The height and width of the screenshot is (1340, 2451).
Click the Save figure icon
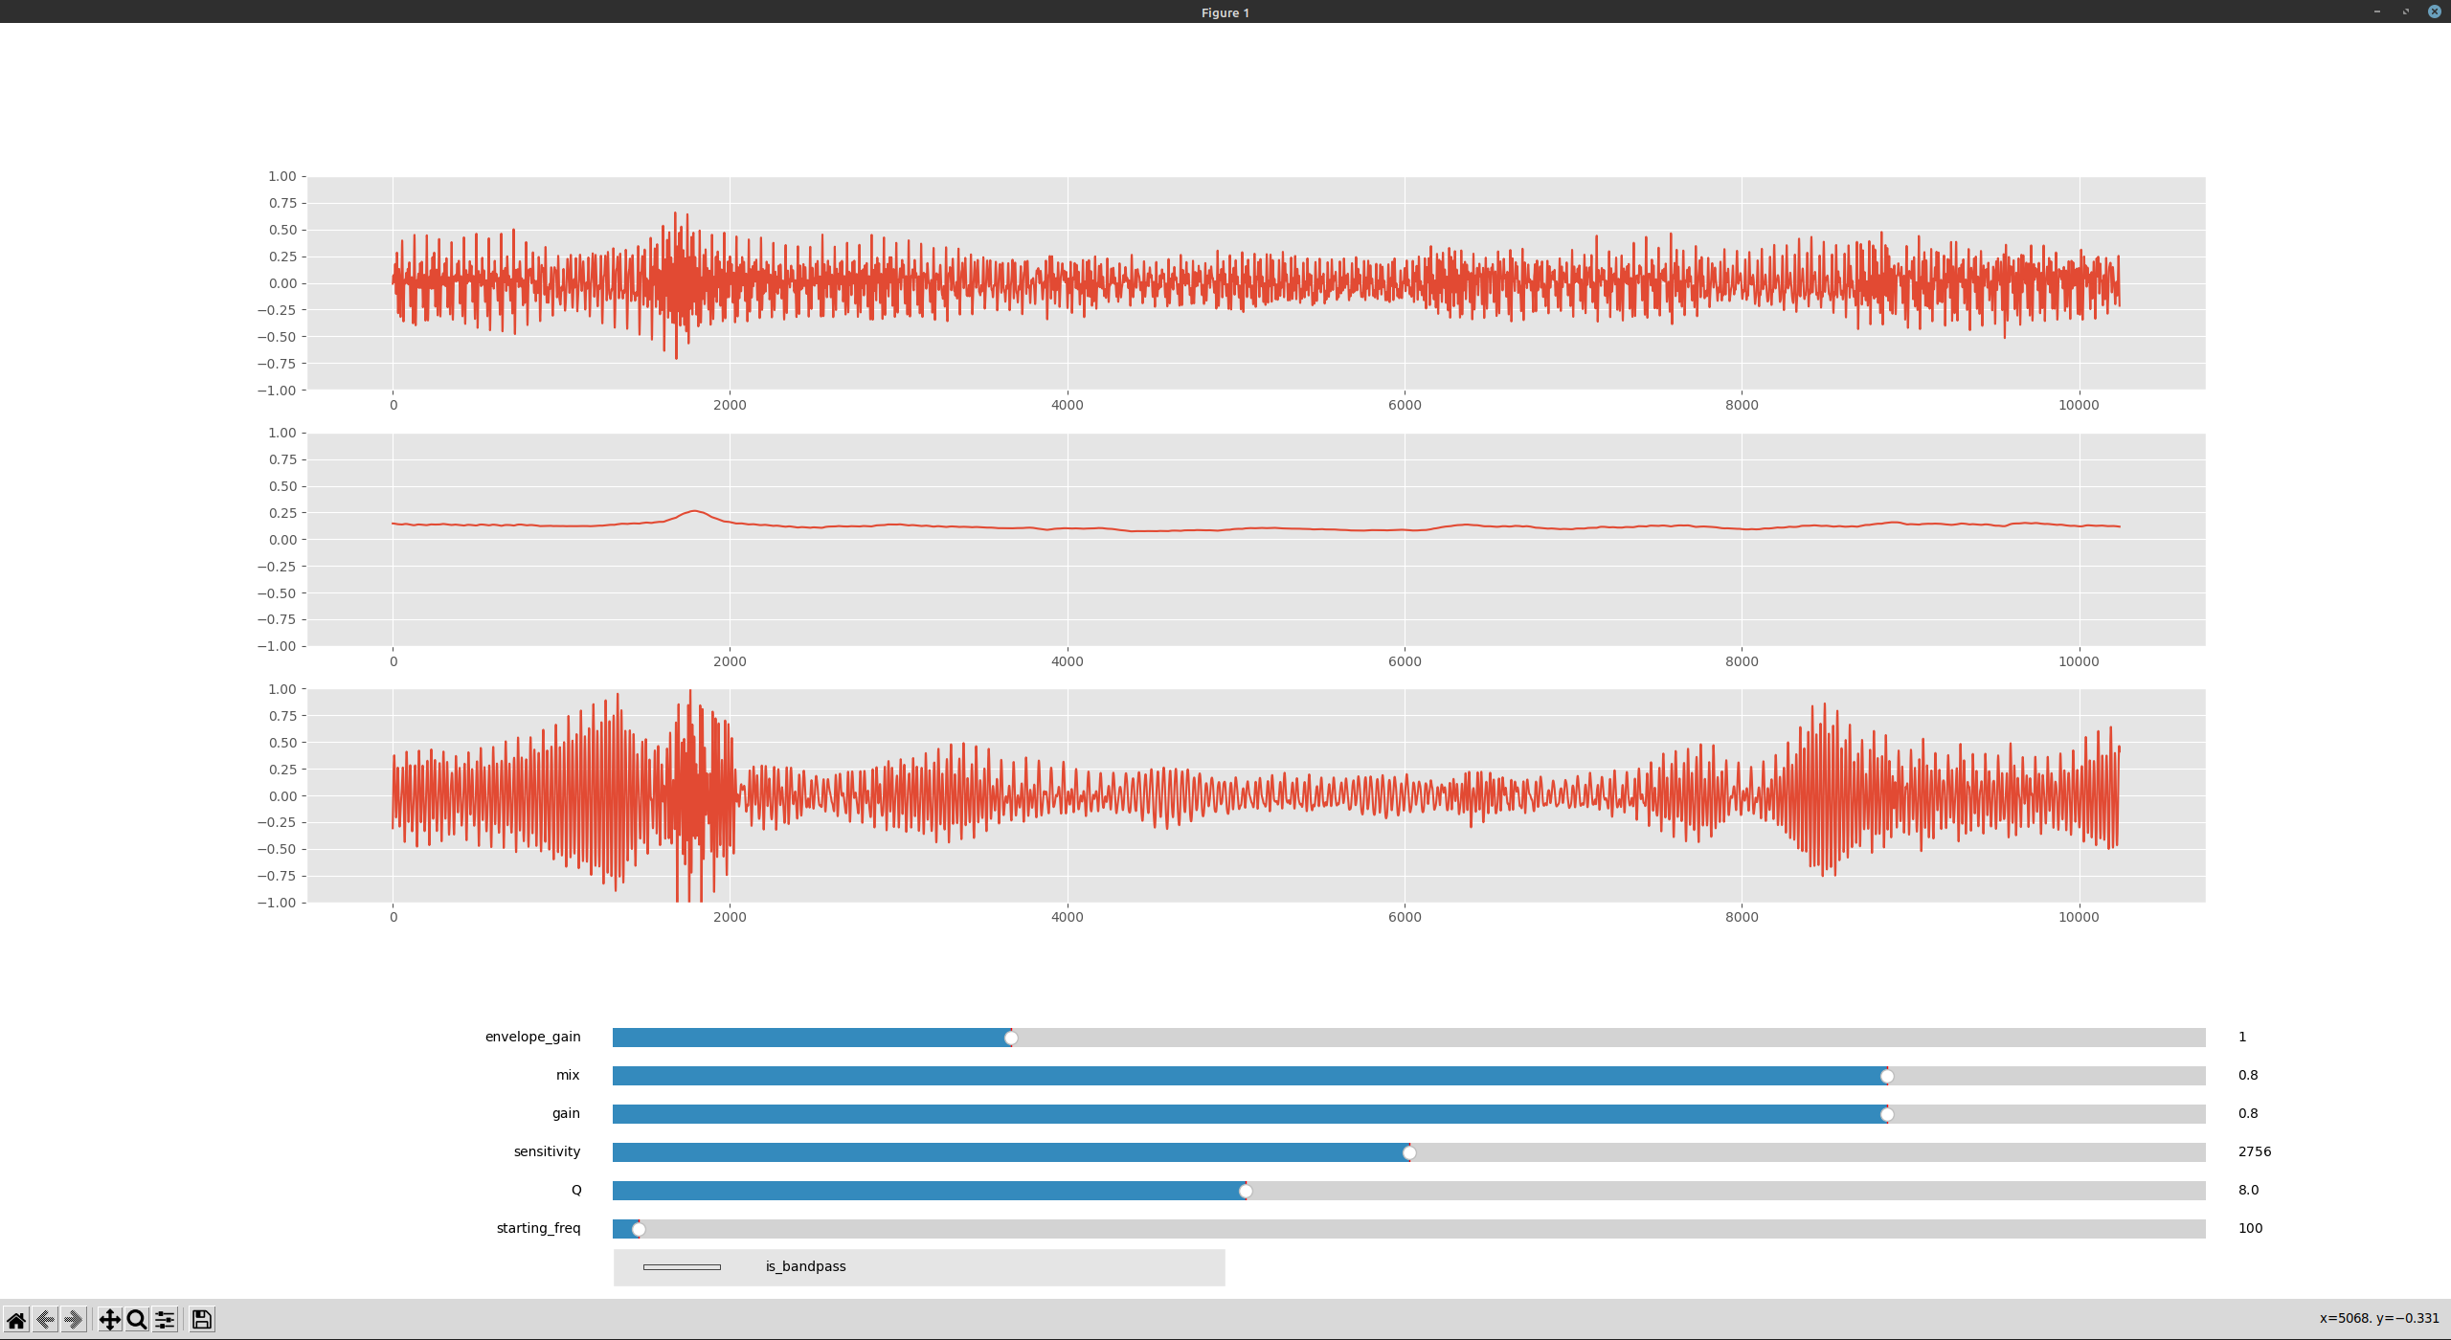pyautogui.click(x=202, y=1320)
